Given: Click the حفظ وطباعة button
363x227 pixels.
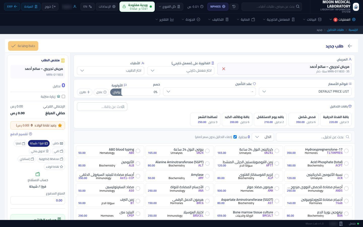Looking at the screenshot, I should [23, 46].
